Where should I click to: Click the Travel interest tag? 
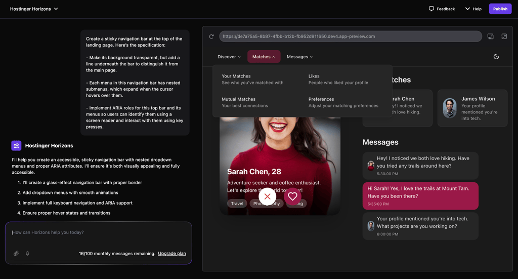click(x=237, y=204)
